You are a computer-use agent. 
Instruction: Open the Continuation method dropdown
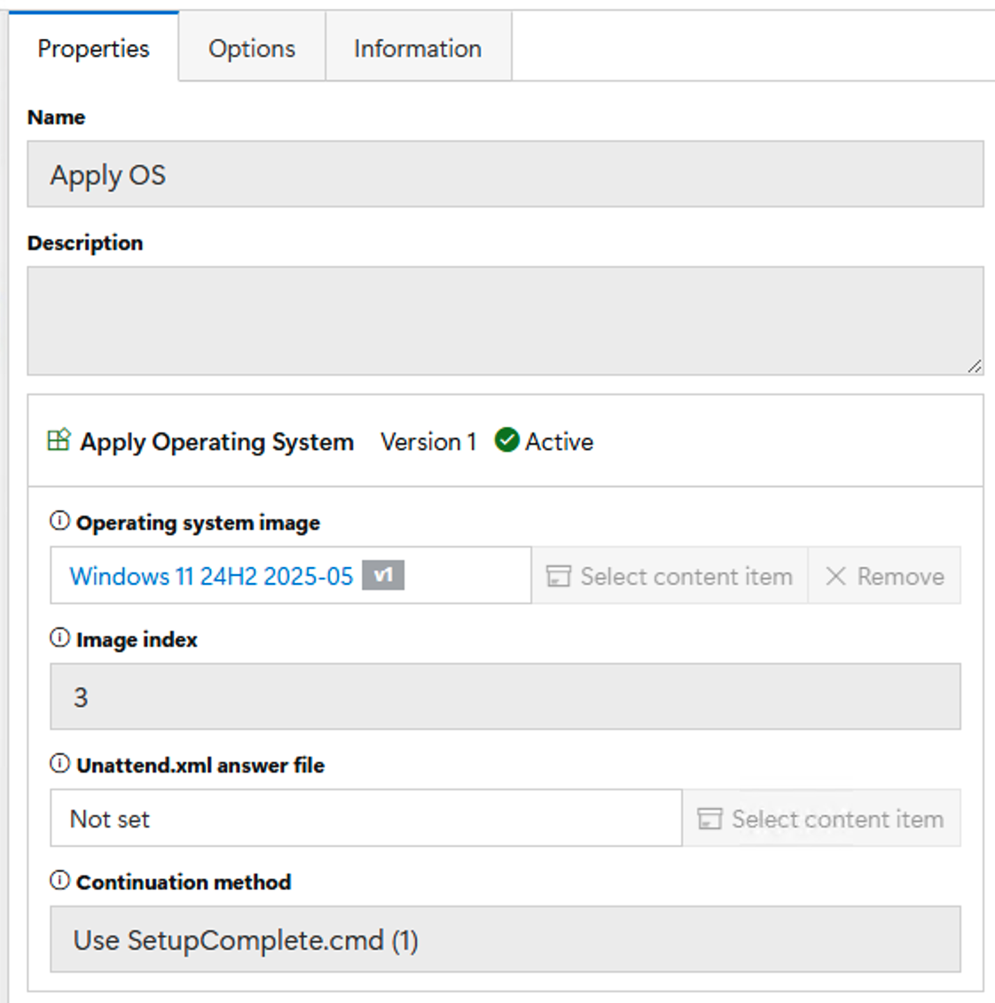(x=505, y=939)
